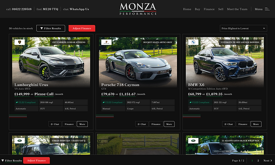The height and width of the screenshot is (165, 275).
Task: Click the Monza Performance logo
Action: click(138, 9)
